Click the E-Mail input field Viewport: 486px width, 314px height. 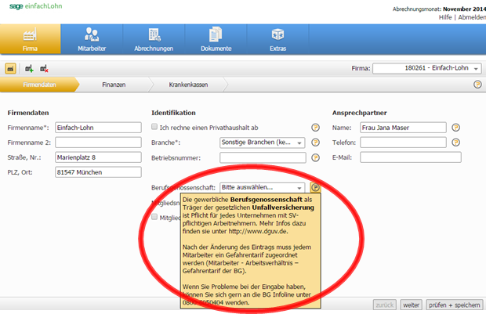pyautogui.click(x=411, y=157)
